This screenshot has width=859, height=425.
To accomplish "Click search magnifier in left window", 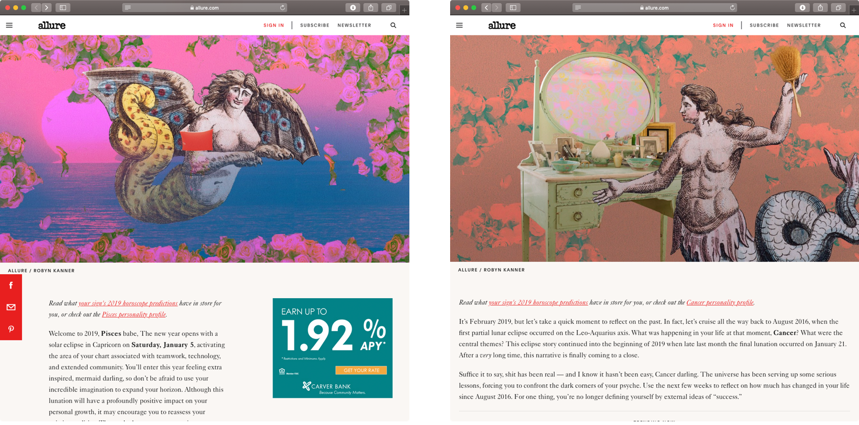I will click(x=393, y=25).
